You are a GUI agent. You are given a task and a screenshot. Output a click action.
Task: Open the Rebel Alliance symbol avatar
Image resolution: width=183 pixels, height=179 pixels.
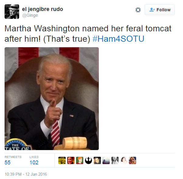[x=88, y=160]
